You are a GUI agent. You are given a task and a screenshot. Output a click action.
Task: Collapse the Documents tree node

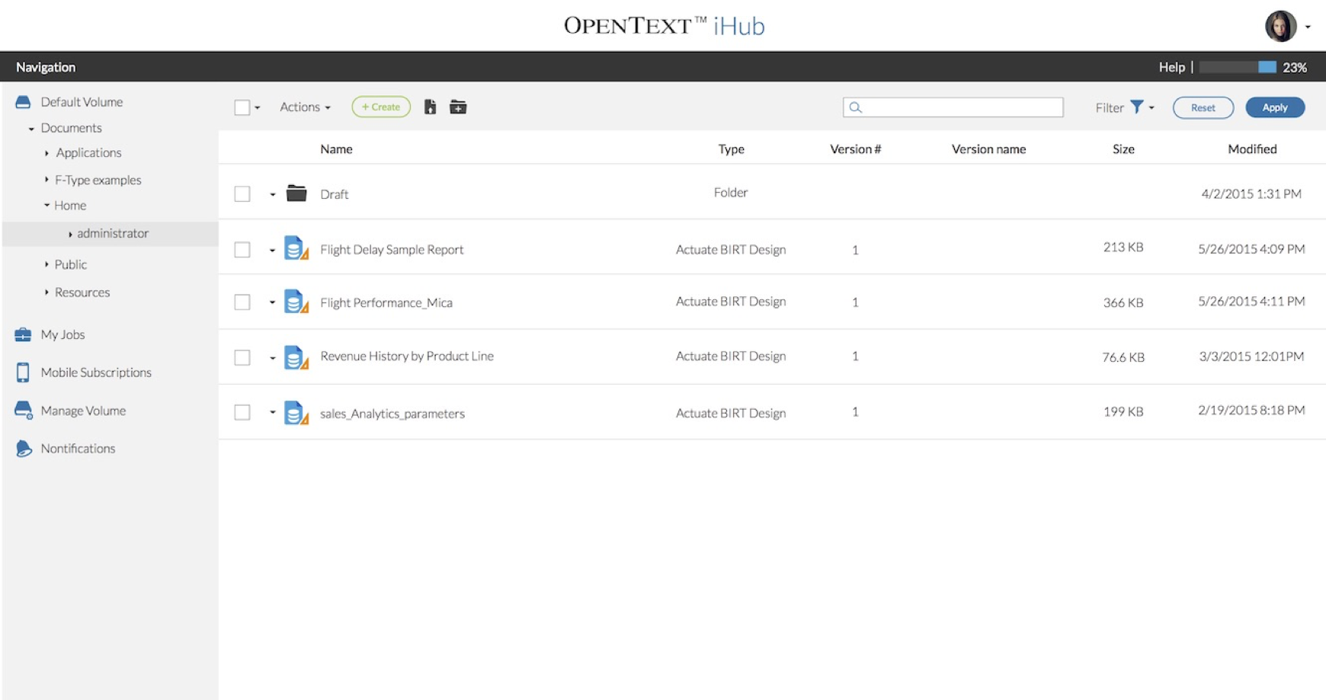[x=31, y=129]
